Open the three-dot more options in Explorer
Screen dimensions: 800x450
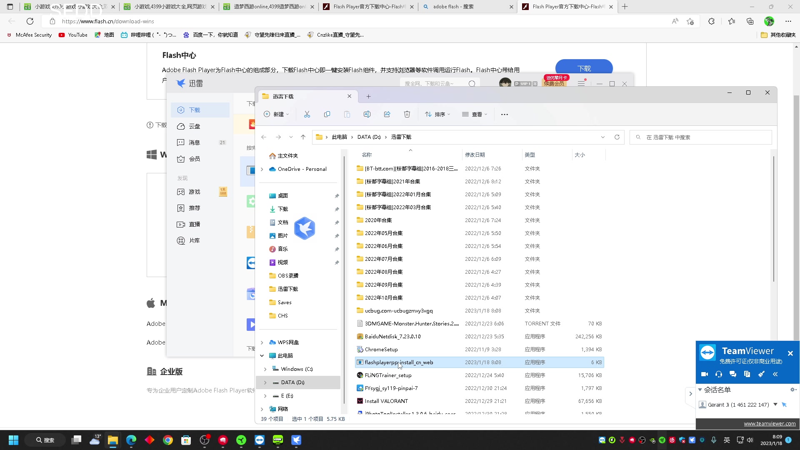(x=505, y=114)
